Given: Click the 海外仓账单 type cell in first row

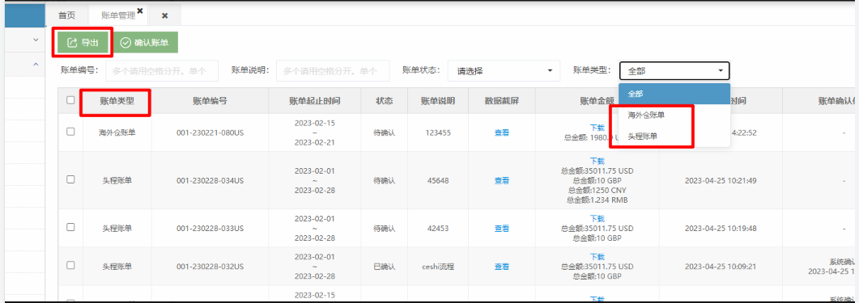Looking at the screenshot, I should pyautogui.click(x=117, y=133).
